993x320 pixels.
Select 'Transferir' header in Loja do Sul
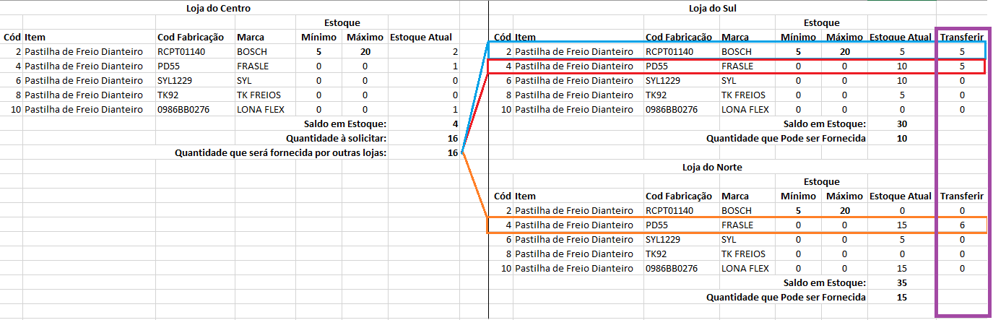click(x=961, y=37)
